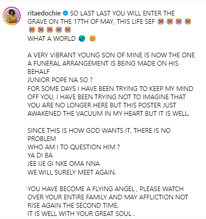Click the last crying emoji on the "THIS LIFE SEF" line
This screenshot has height=219, width=206.
188,22
